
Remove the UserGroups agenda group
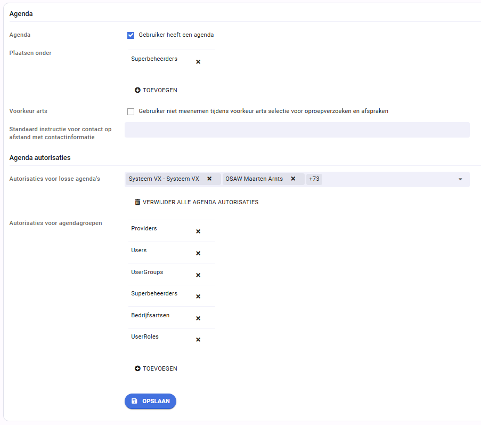[x=198, y=275]
